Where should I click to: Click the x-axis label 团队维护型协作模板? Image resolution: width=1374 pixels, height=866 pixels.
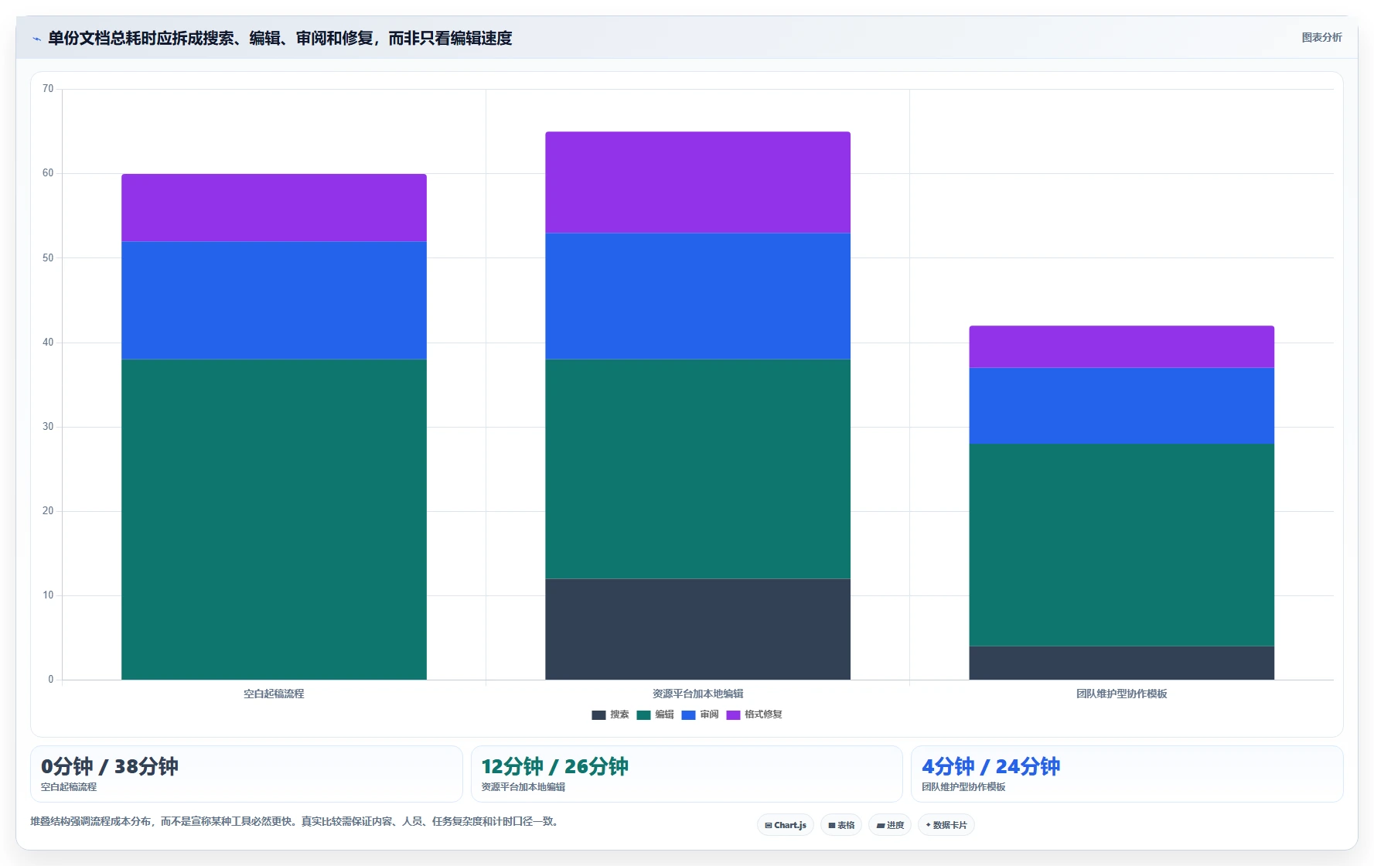[1121, 694]
